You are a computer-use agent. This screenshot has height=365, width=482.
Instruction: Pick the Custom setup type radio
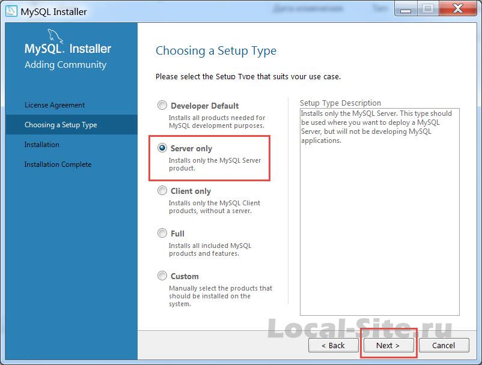(x=162, y=276)
